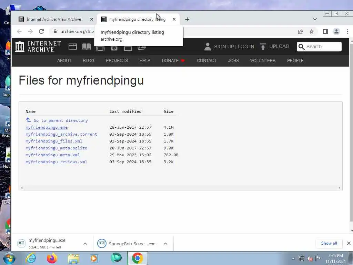
Task: Click the SIGN UP link
Action: tap(224, 47)
